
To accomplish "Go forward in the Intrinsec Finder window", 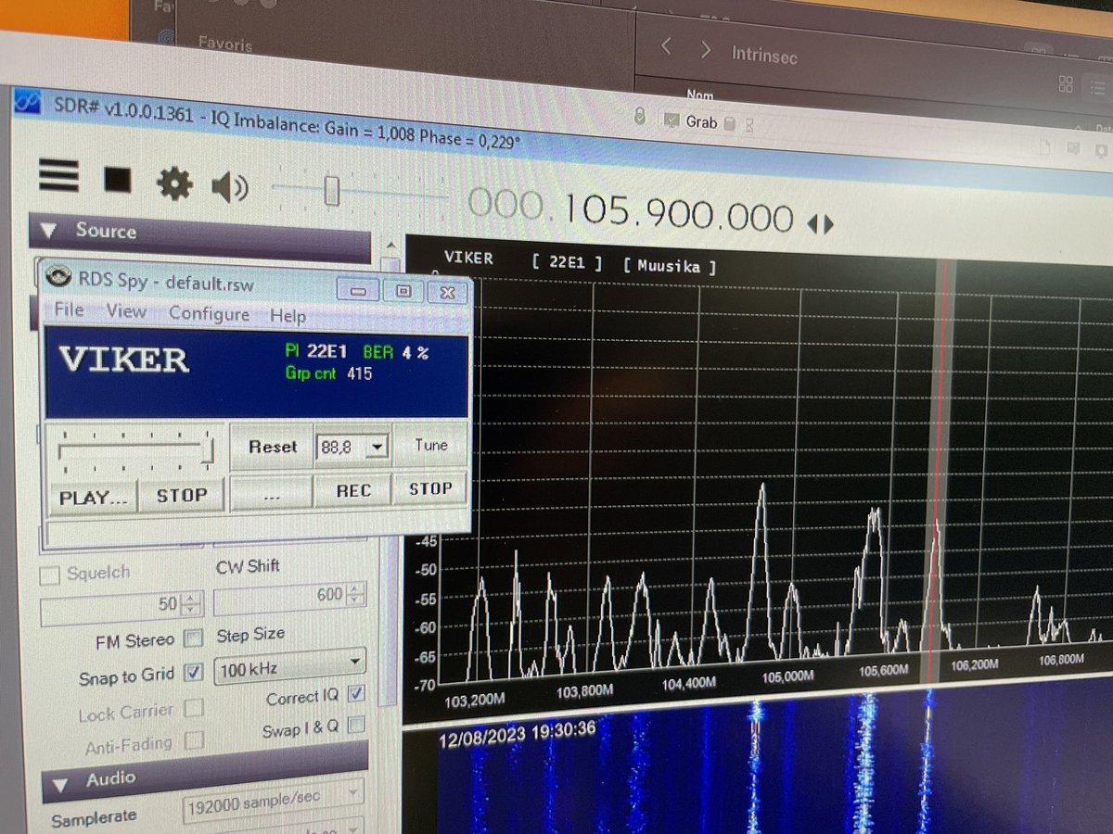I will 707,50.
